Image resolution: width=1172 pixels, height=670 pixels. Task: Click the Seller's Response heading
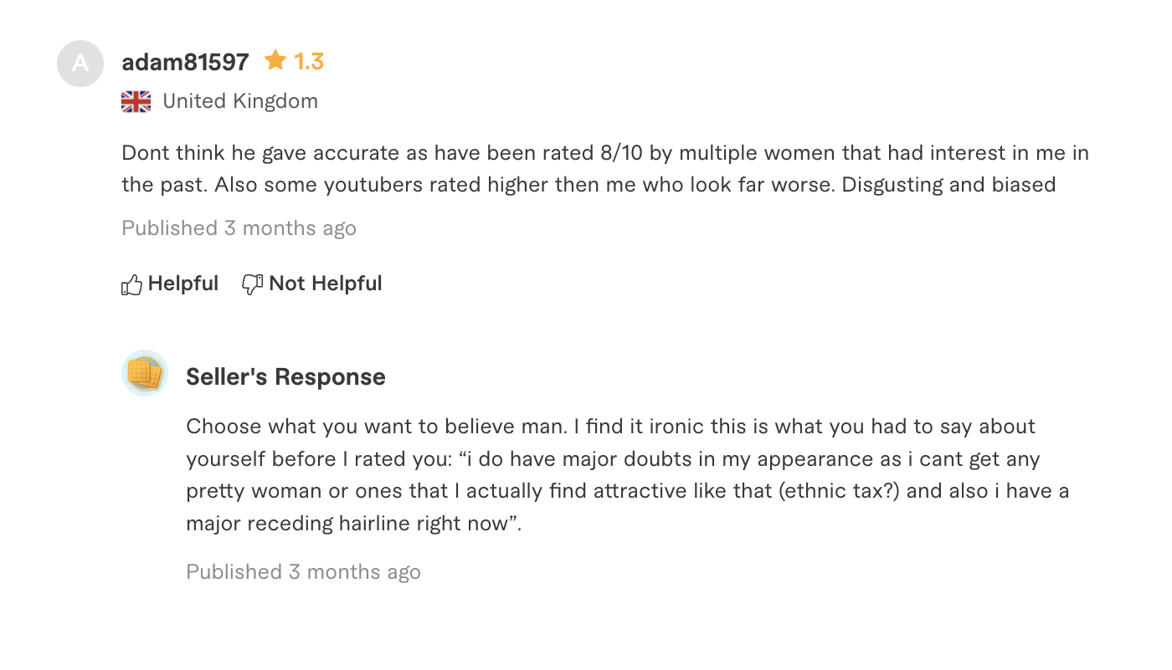(285, 377)
